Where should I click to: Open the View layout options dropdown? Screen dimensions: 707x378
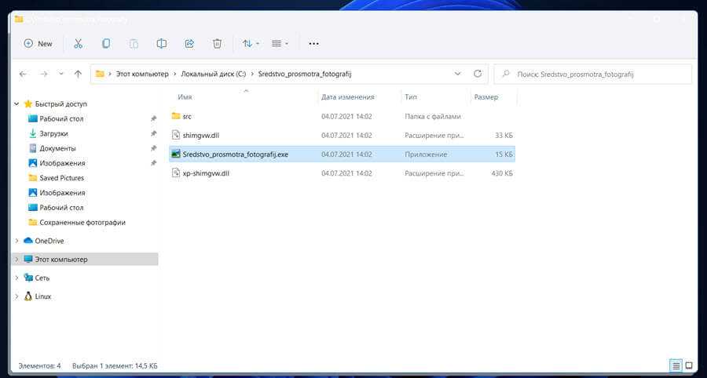point(280,44)
